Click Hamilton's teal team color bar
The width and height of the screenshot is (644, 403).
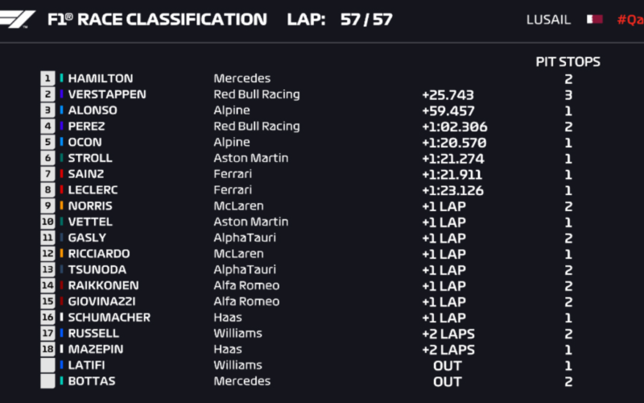[x=62, y=78]
